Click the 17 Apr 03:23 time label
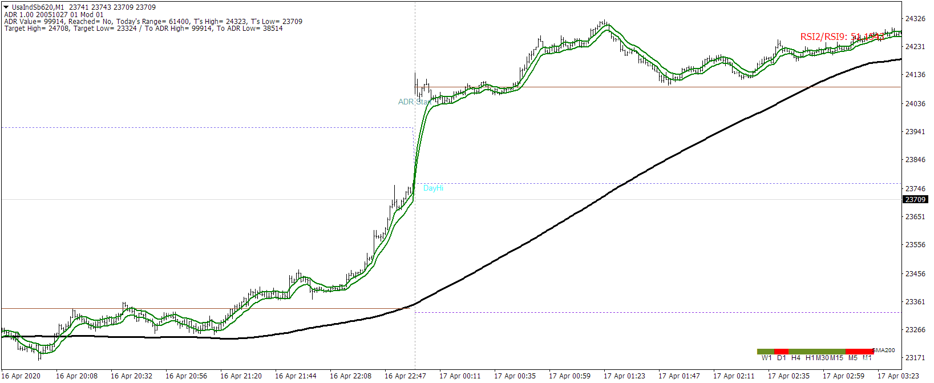The height and width of the screenshot is (383, 934). tap(898, 376)
